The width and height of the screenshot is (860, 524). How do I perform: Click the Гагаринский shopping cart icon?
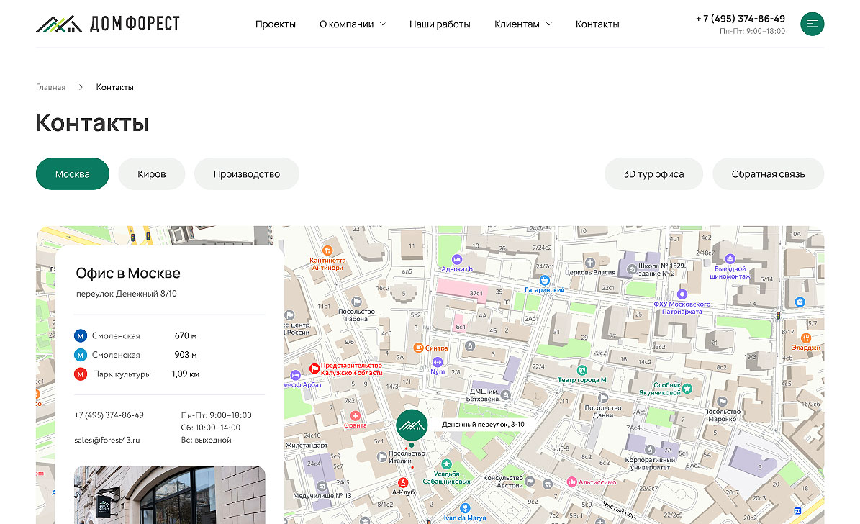click(x=545, y=280)
